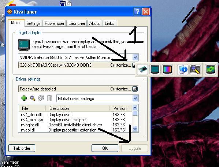
Task: Click the green arrows refresh monitor icon
Action: point(211,69)
